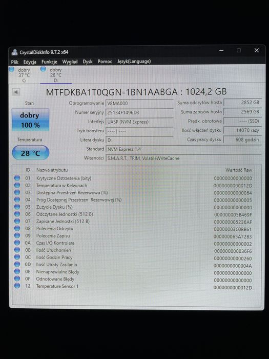Click raw value 000000000036F6

coord(233,251)
